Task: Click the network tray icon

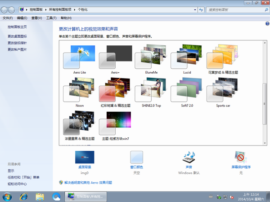Action: tap(225, 197)
